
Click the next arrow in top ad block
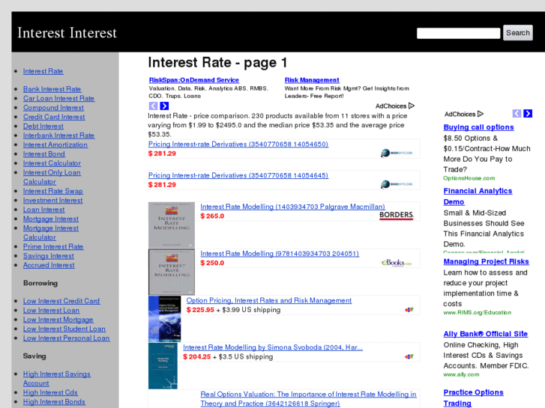pyautogui.click(x=164, y=106)
